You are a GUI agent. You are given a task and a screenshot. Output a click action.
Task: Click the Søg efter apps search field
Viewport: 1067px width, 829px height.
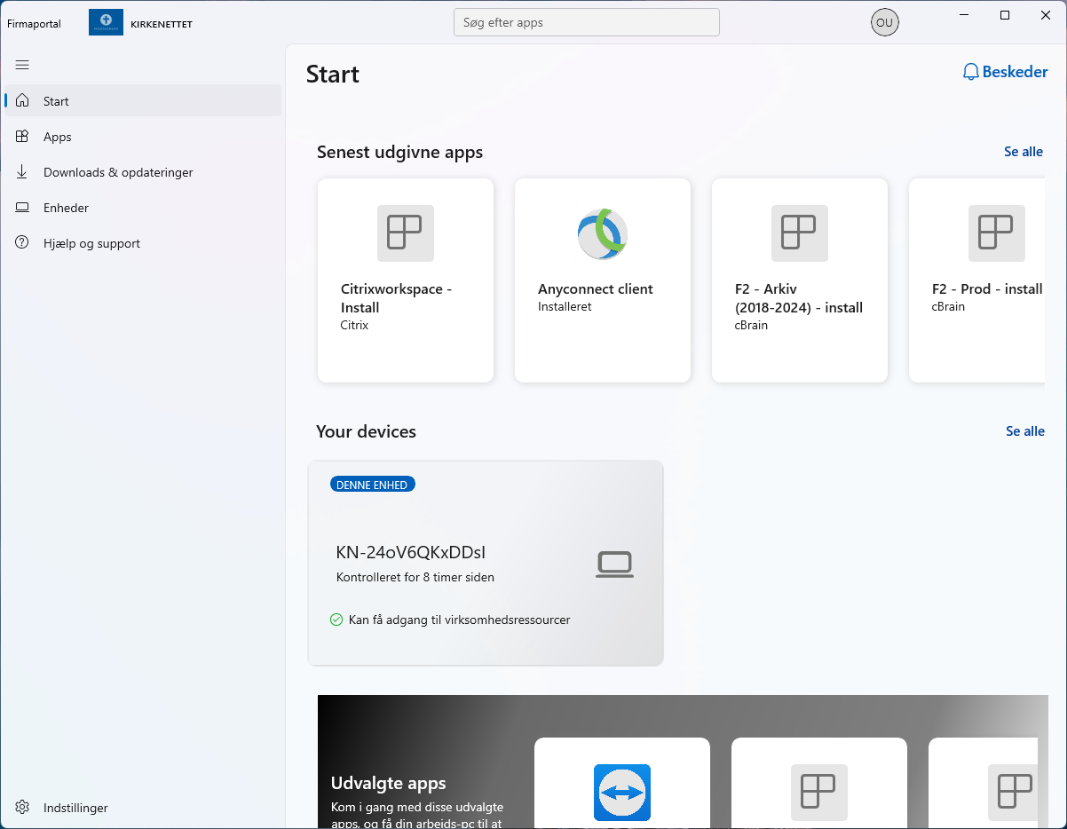tap(587, 23)
